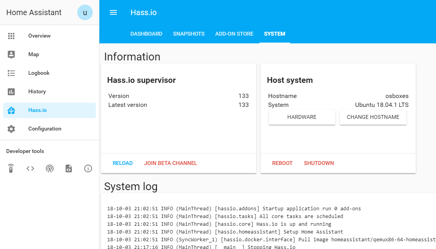
Task: Open the Events broadcast developer tool
Action: pos(50,168)
